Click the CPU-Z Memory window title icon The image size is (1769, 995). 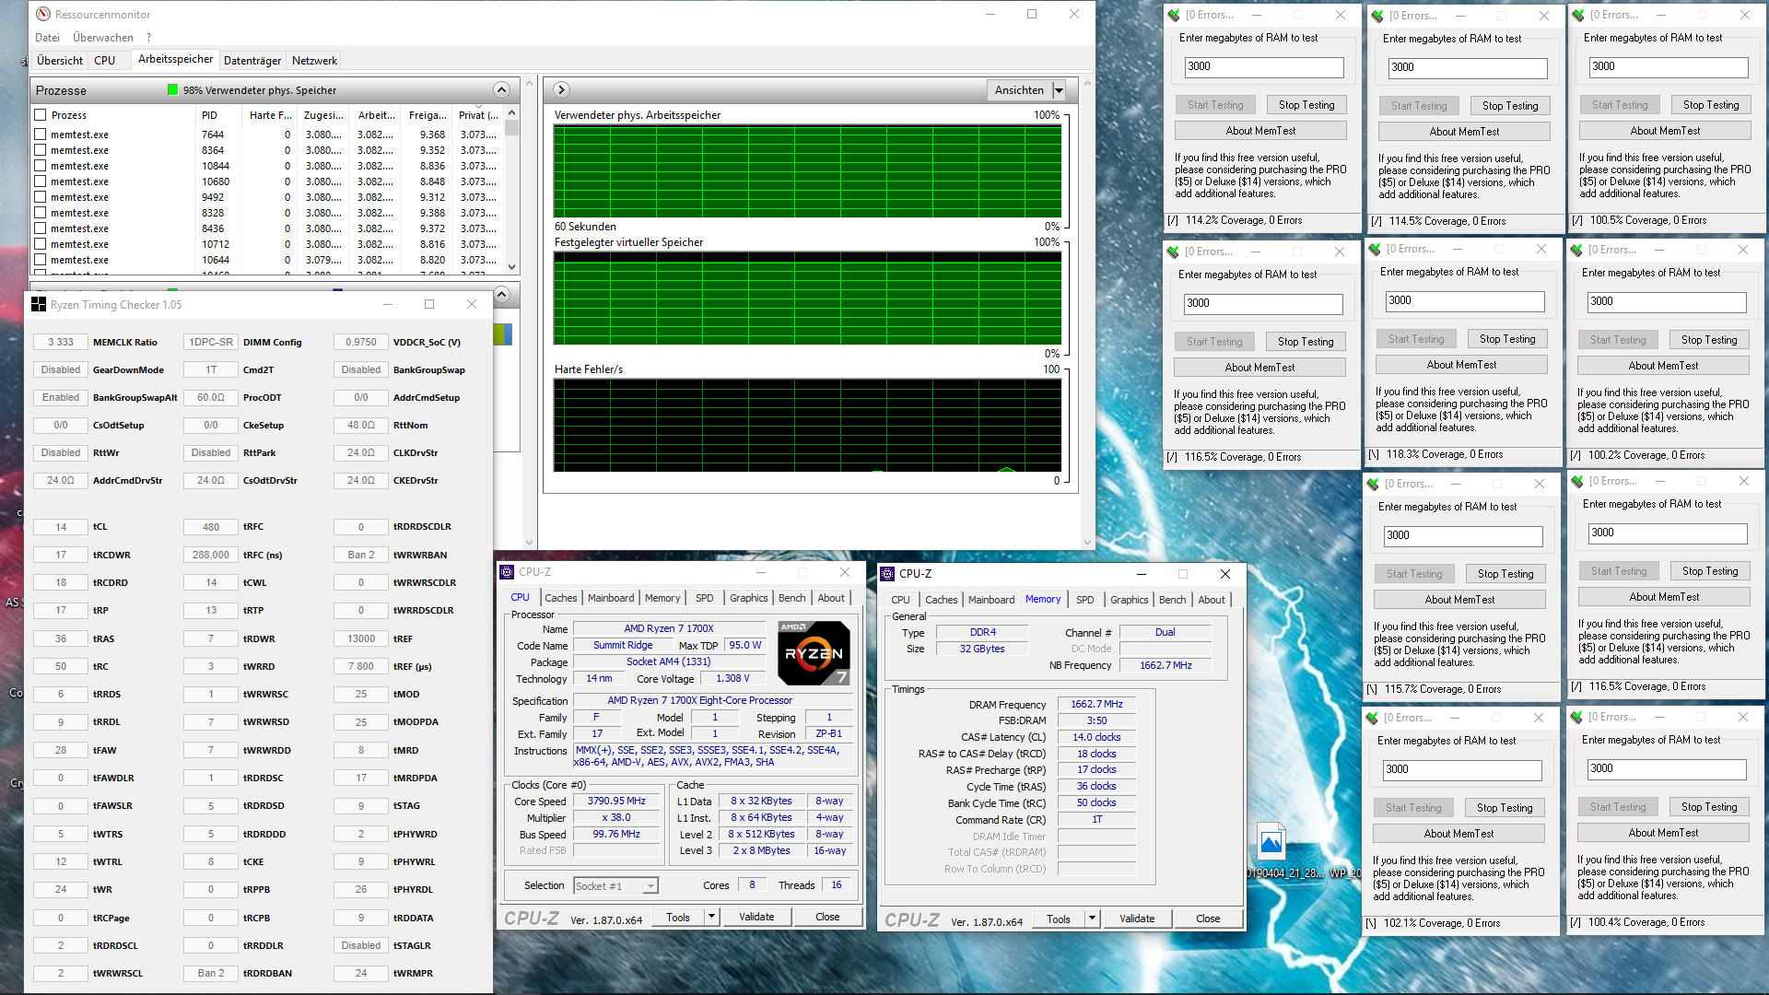[x=888, y=573]
